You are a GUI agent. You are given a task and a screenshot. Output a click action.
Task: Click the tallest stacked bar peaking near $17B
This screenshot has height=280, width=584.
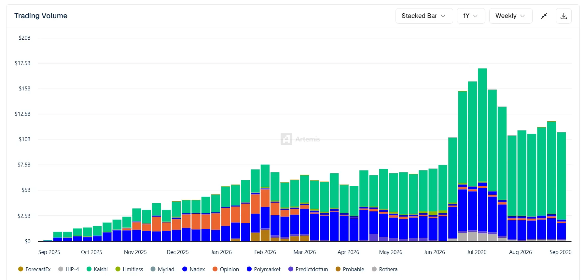pos(482,155)
